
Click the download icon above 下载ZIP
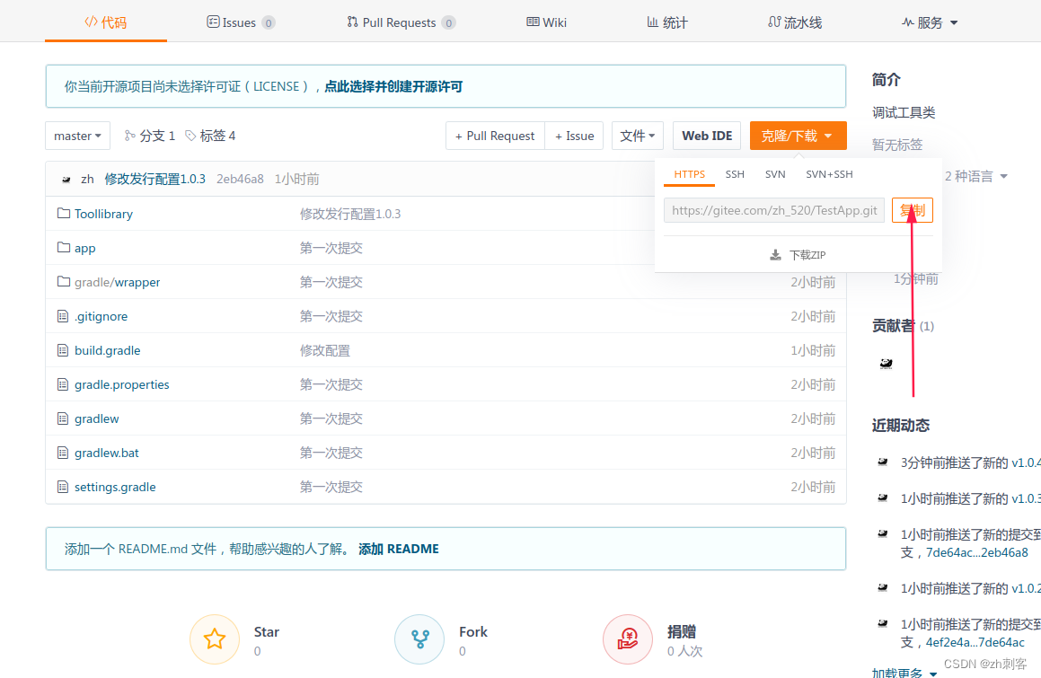pos(774,254)
